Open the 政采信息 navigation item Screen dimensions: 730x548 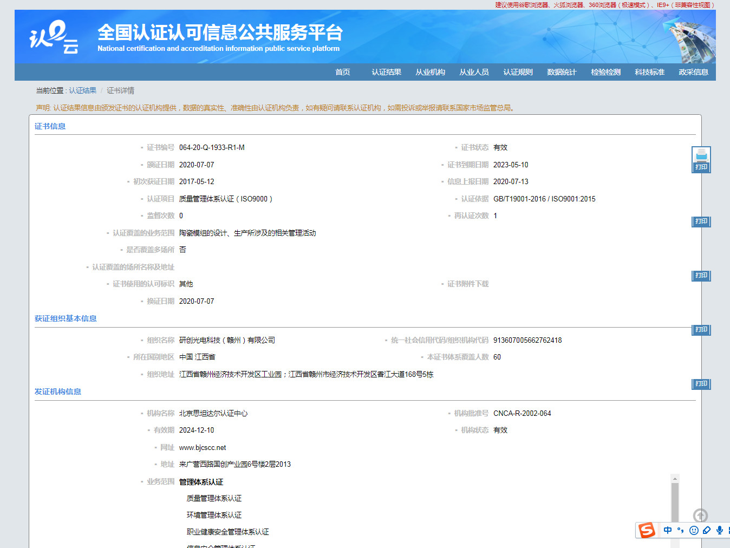pyautogui.click(x=693, y=72)
